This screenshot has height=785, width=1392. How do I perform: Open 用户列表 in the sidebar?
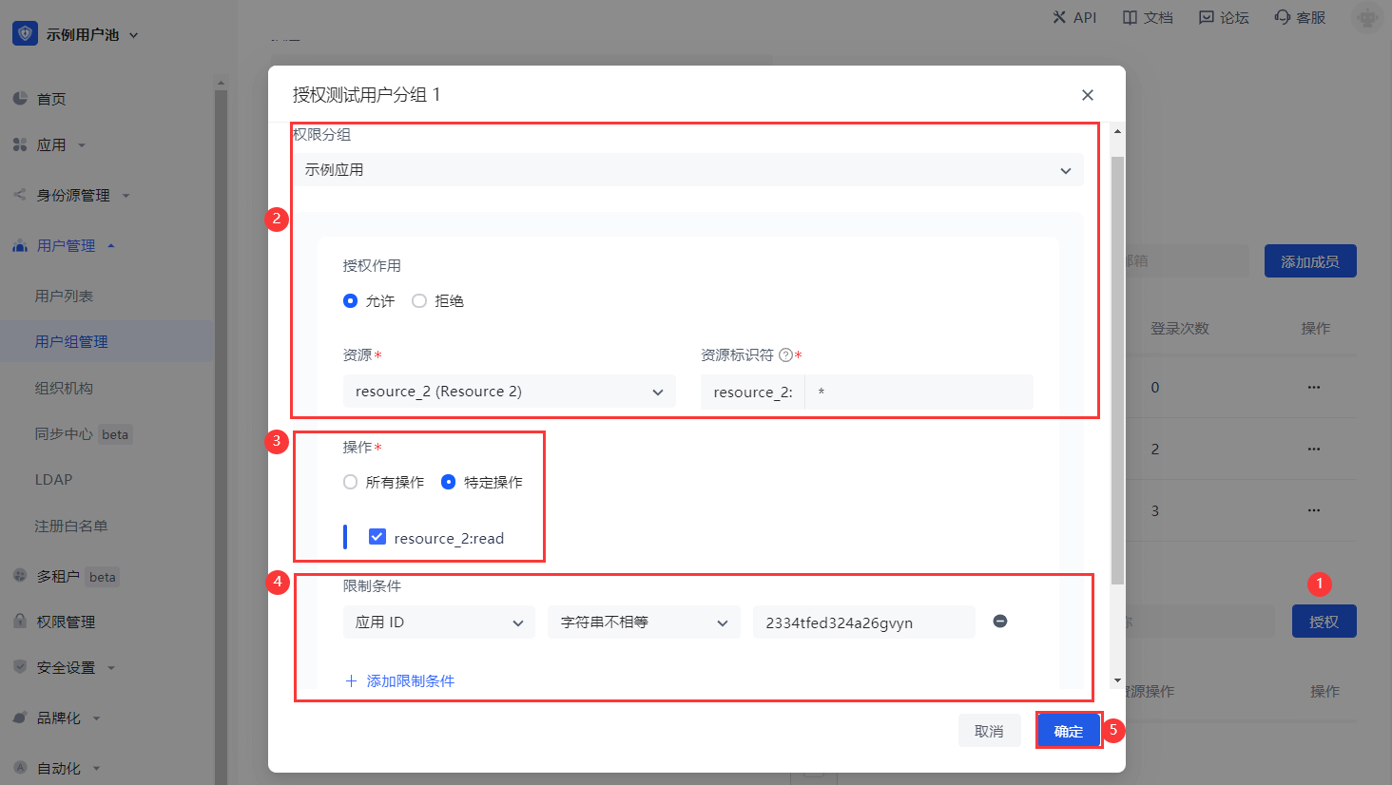[64, 296]
